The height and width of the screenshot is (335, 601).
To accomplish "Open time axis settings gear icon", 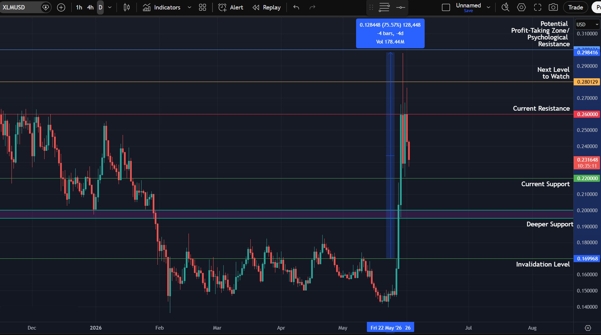I will tap(588, 328).
